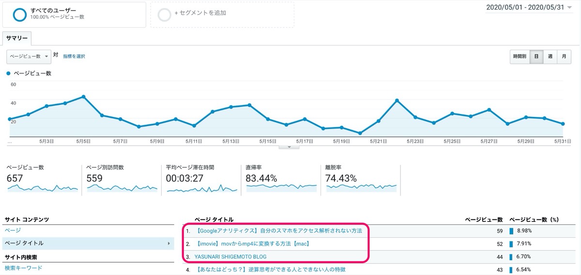Select the 平均ページ滞在時間 00:03:27 tile
The image size is (581, 275).
click(x=202, y=179)
